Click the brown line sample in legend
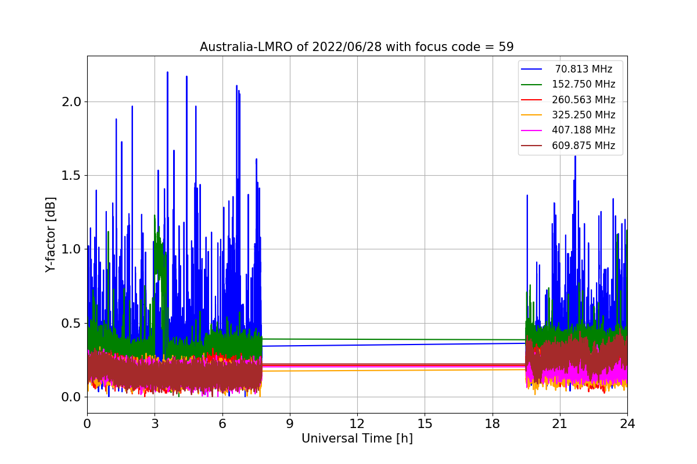This screenshot has width=697, height=464. coord(532,146)
